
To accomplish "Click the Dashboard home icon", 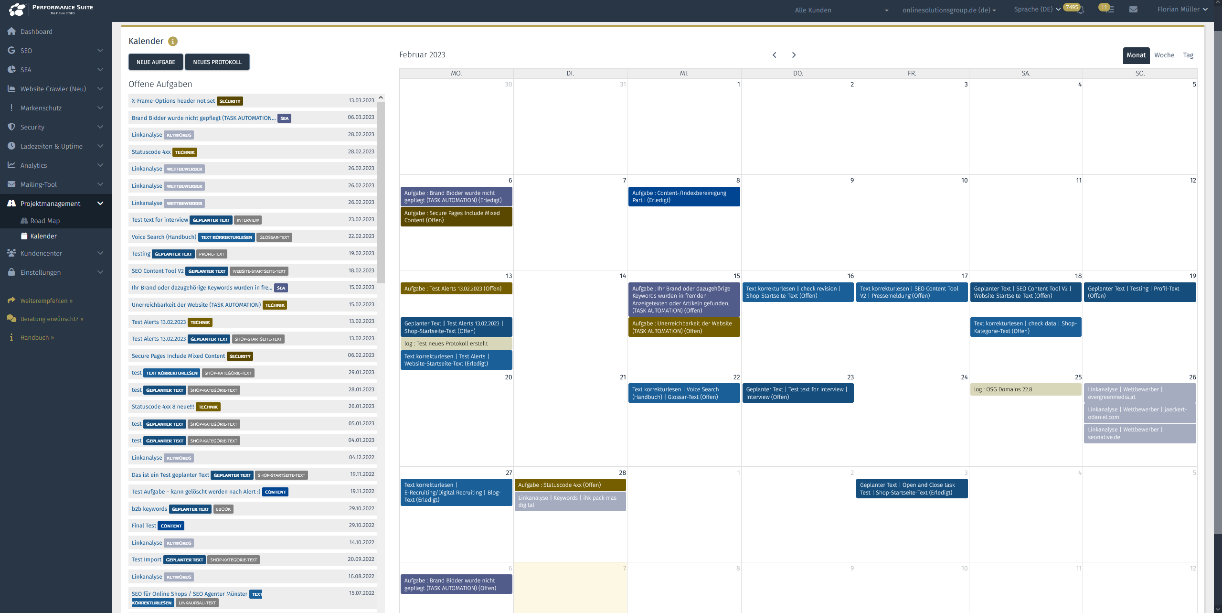I will coord(11,32).
